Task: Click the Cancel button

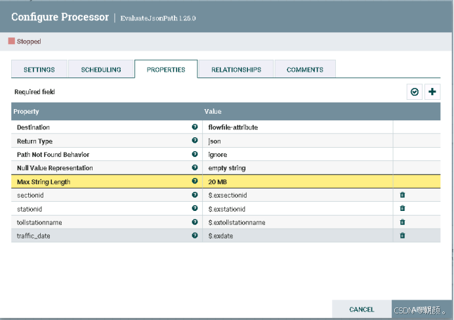Action: pyautogui.click(x=361, y=309)
